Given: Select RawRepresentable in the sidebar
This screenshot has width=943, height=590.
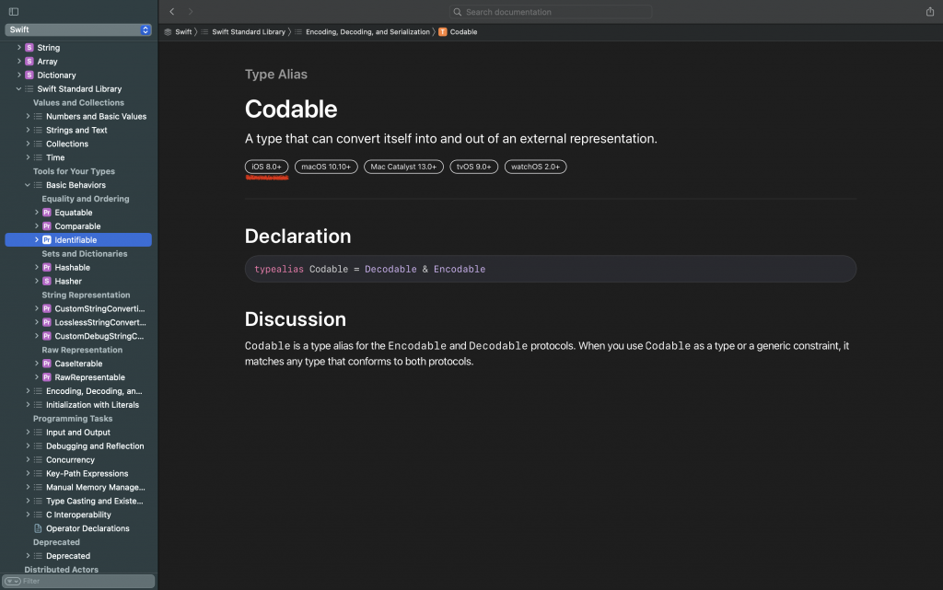Looking at the screenshot, I should 89,377.
